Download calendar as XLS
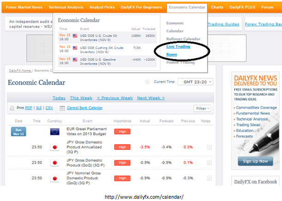Image resolution: width=282 pixels, height=201 pixels. (x=39, y=108)
